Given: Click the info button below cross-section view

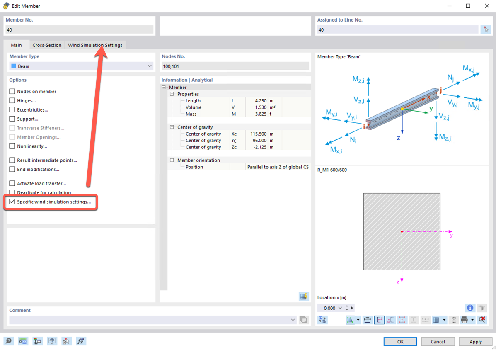Looking at the screenshot, I should 469,308.
